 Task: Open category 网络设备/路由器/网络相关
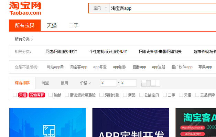pyautogui.click(x=160, y=52)
